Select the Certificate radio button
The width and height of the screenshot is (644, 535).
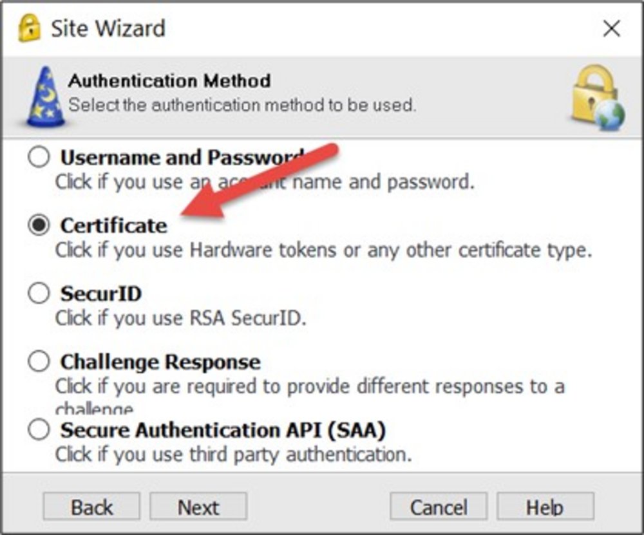pos(39,225)
